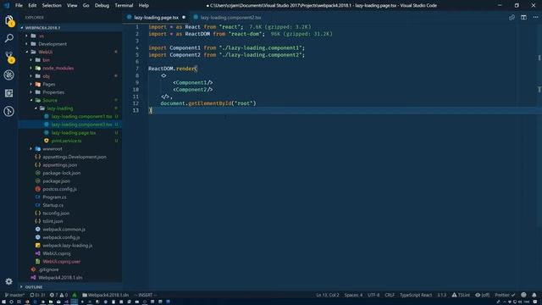Open Task View on the taskbar
The width and height of the screenshot is (542, 305).
(x=19, y=302)
